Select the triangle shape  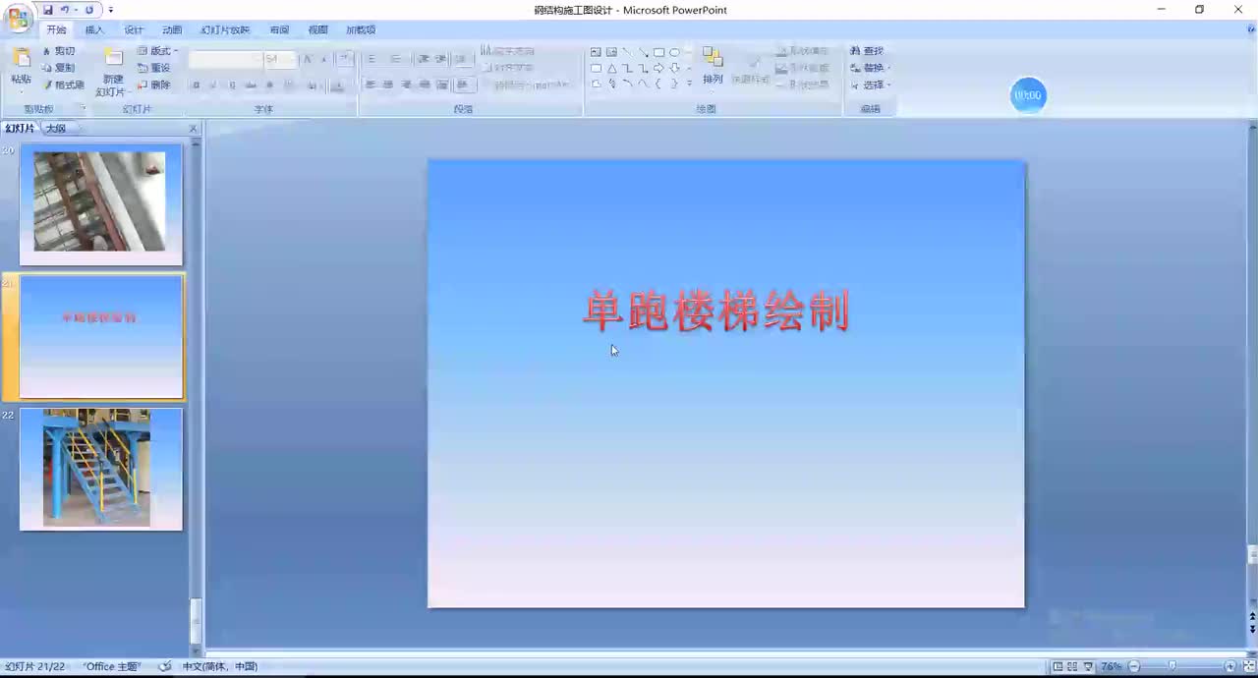coord(611,68)
